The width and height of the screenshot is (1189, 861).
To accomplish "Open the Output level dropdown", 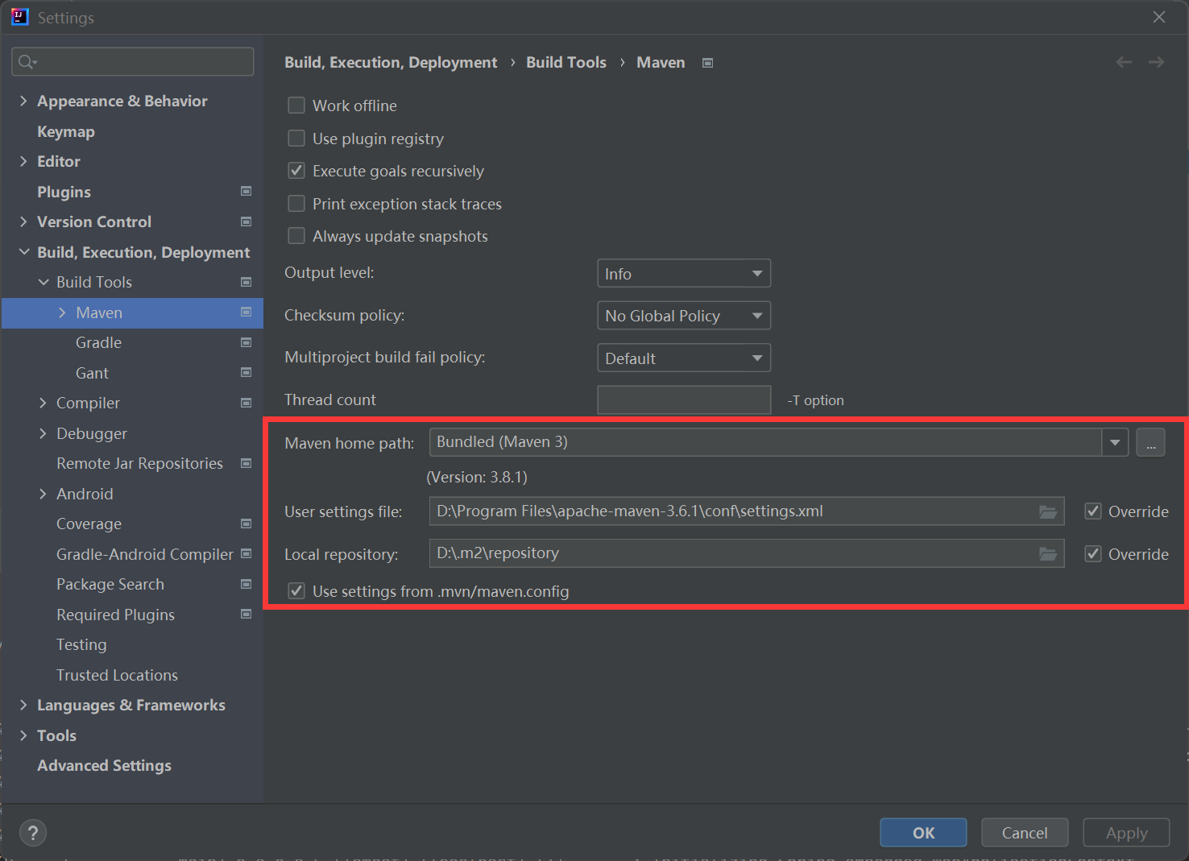I will 684,273.
